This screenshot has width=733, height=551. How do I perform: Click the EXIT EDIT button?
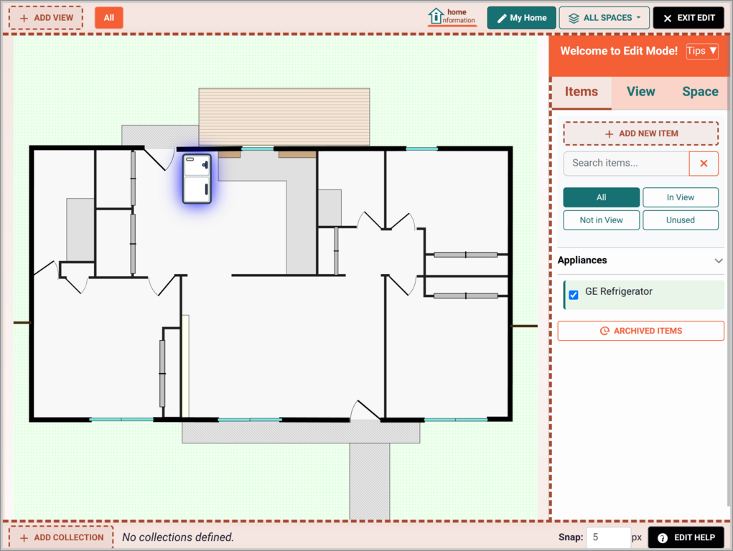point(688,18)
